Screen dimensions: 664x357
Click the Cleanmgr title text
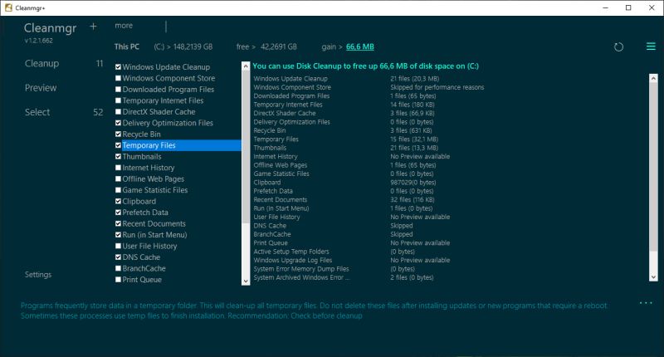coord(50,28)
